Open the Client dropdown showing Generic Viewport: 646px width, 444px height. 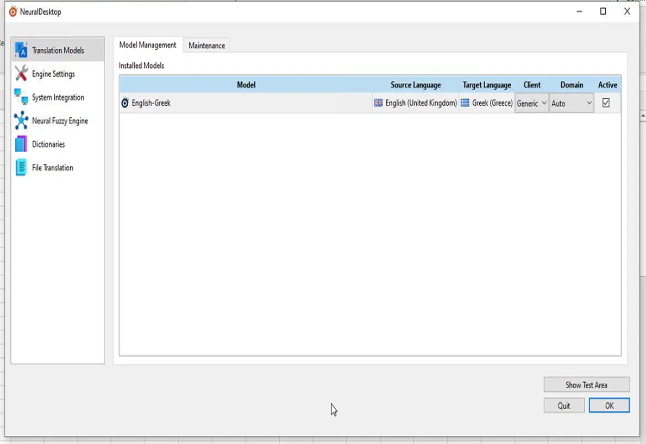click(531, 103)
